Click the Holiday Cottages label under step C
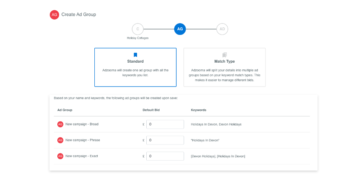 coord(137,38)
